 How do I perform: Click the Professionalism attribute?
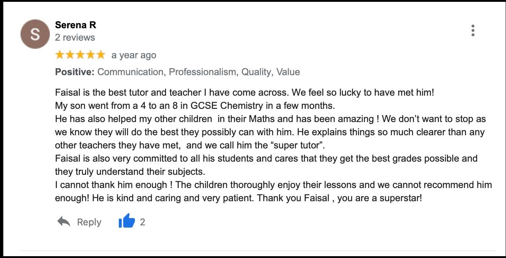(x=202, y=72)
